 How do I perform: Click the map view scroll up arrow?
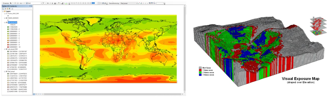point(184,6)
